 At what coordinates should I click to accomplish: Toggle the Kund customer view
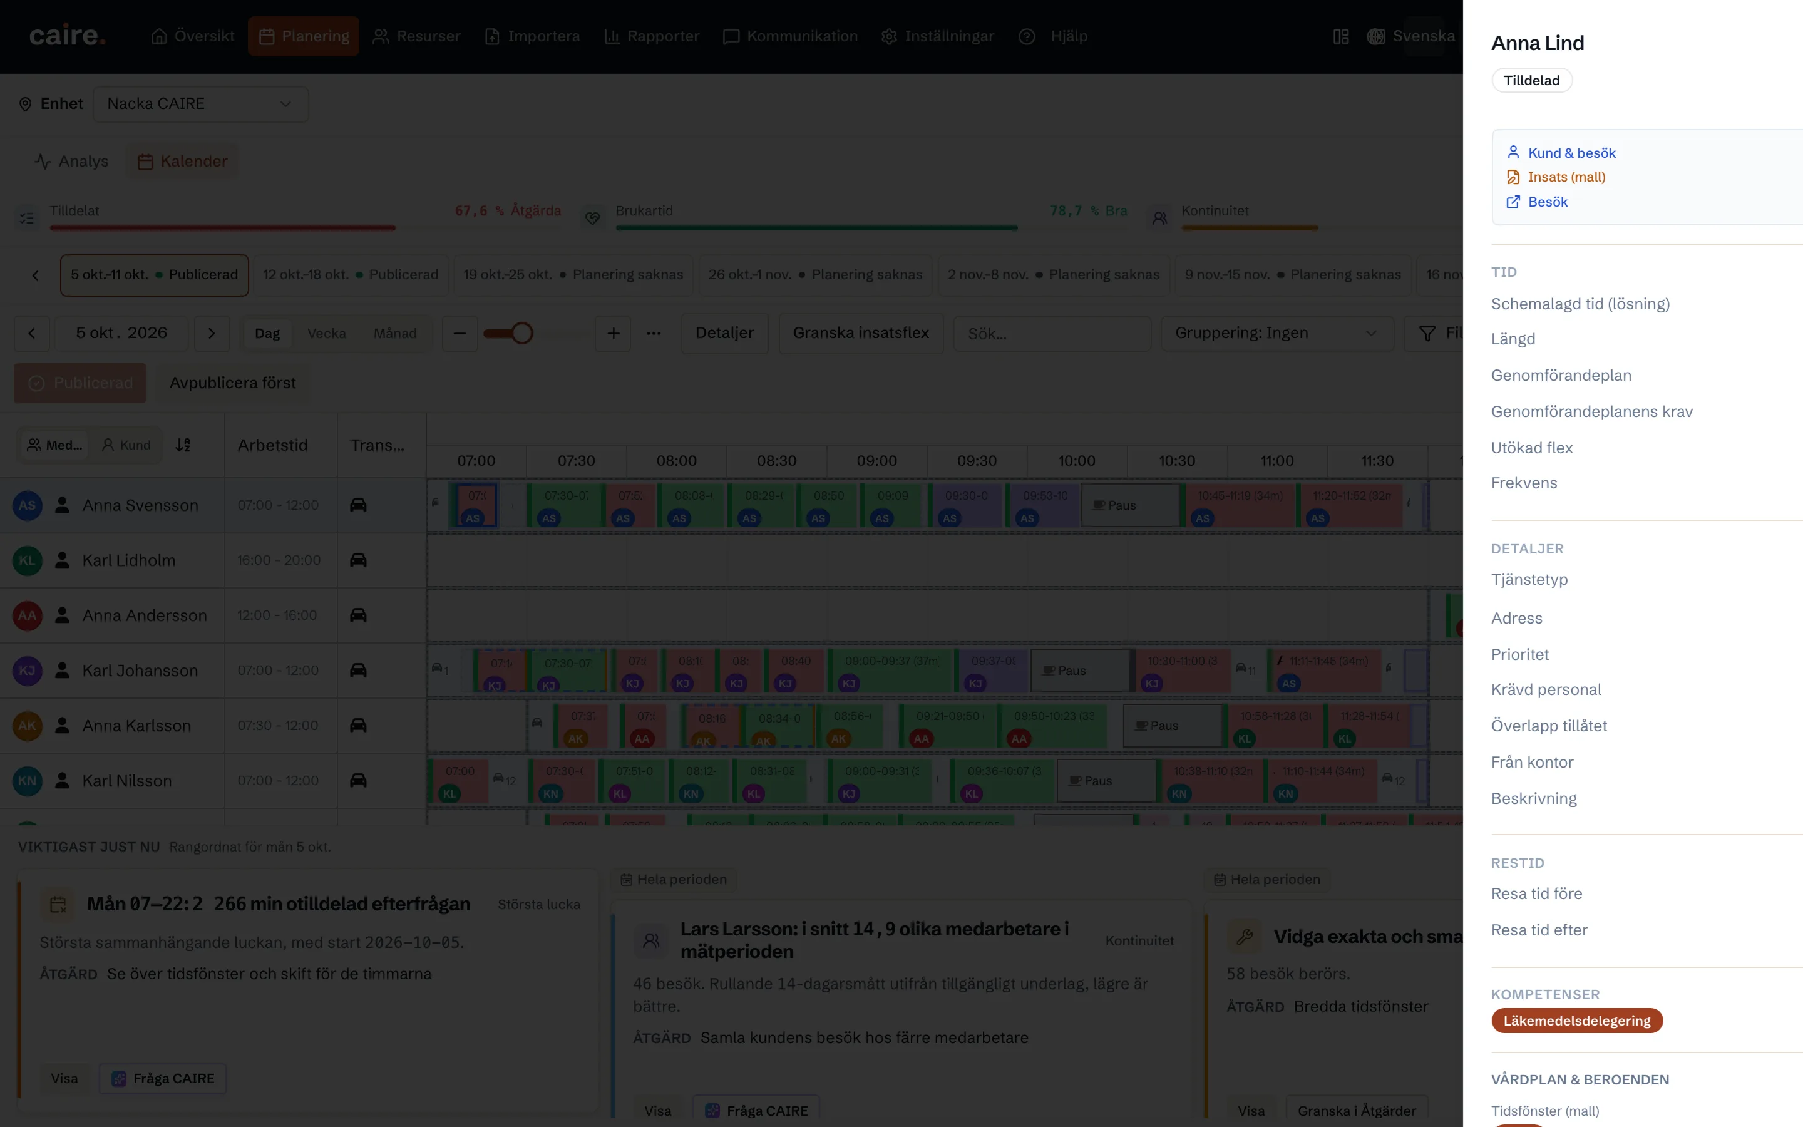coord(126,445)
